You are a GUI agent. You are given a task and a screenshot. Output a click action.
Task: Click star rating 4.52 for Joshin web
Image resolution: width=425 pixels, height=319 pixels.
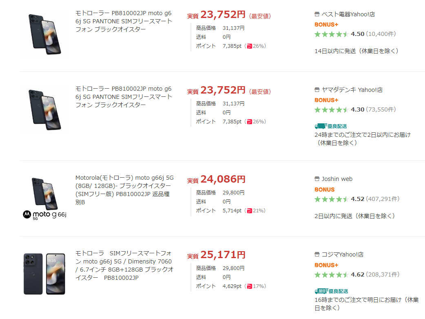331,199
